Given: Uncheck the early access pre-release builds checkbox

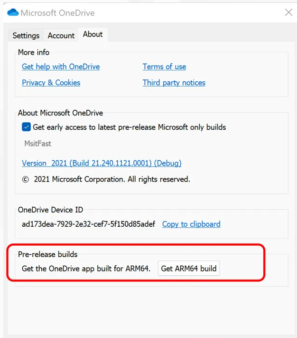Looking at the screenshot, I should (26, 127).
